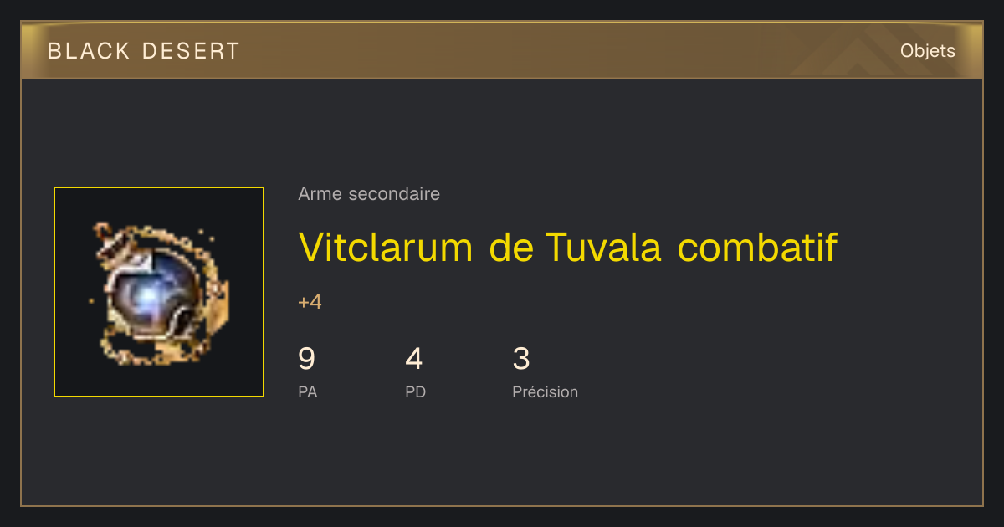Click the +4 enhancement level
The image size is (1004, 527).
(310, 302)
